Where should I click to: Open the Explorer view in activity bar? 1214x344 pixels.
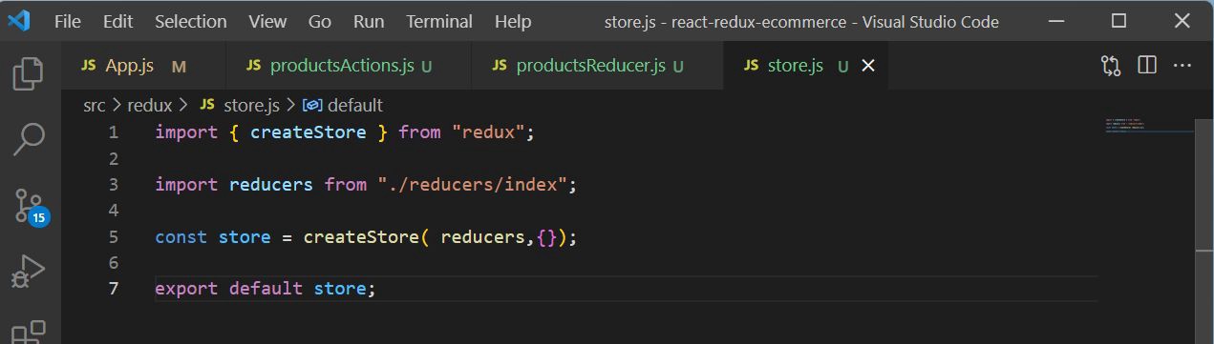click(29, 73)
